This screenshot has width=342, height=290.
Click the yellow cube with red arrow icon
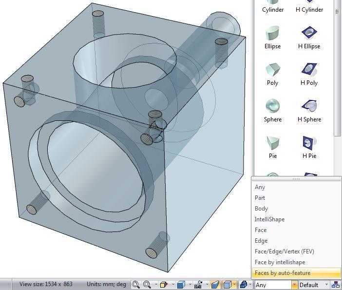[164, 285]
